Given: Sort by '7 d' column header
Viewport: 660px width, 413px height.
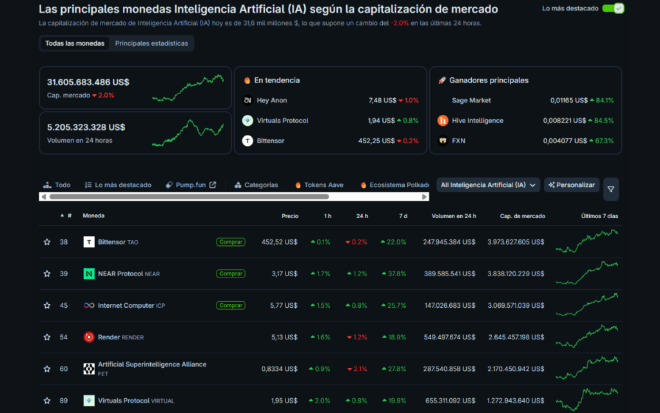Looking at the screenshot, I should [403, 216].
